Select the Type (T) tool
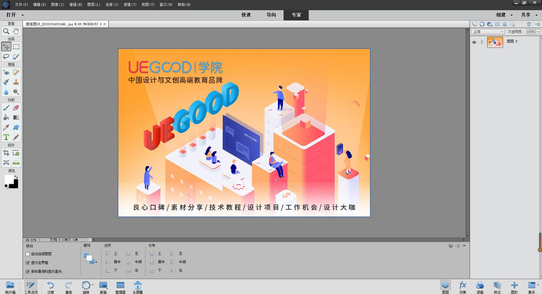 [6, 137]
